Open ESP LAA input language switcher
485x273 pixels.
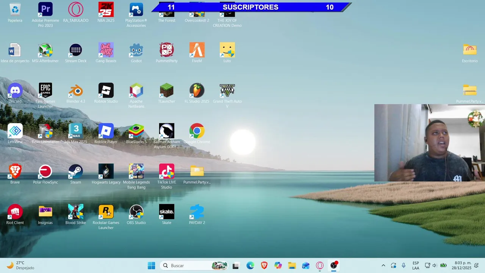tap(416, 265)
